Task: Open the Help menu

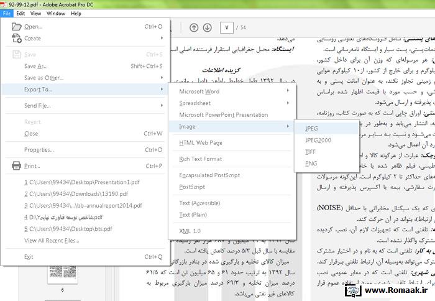Action: coord(76,13)
